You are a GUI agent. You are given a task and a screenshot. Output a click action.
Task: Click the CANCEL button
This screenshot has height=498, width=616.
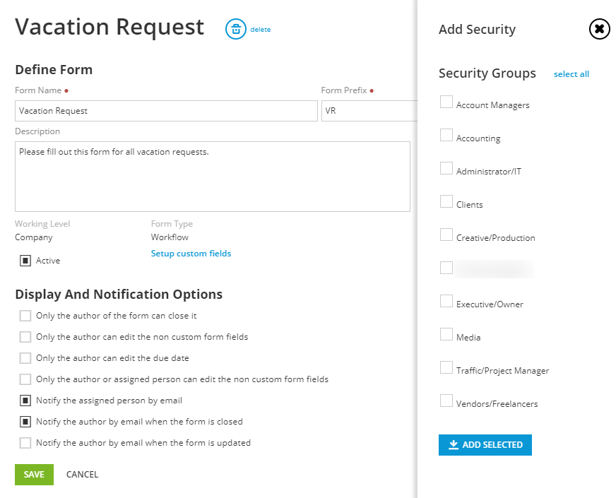tap(82, 475)
